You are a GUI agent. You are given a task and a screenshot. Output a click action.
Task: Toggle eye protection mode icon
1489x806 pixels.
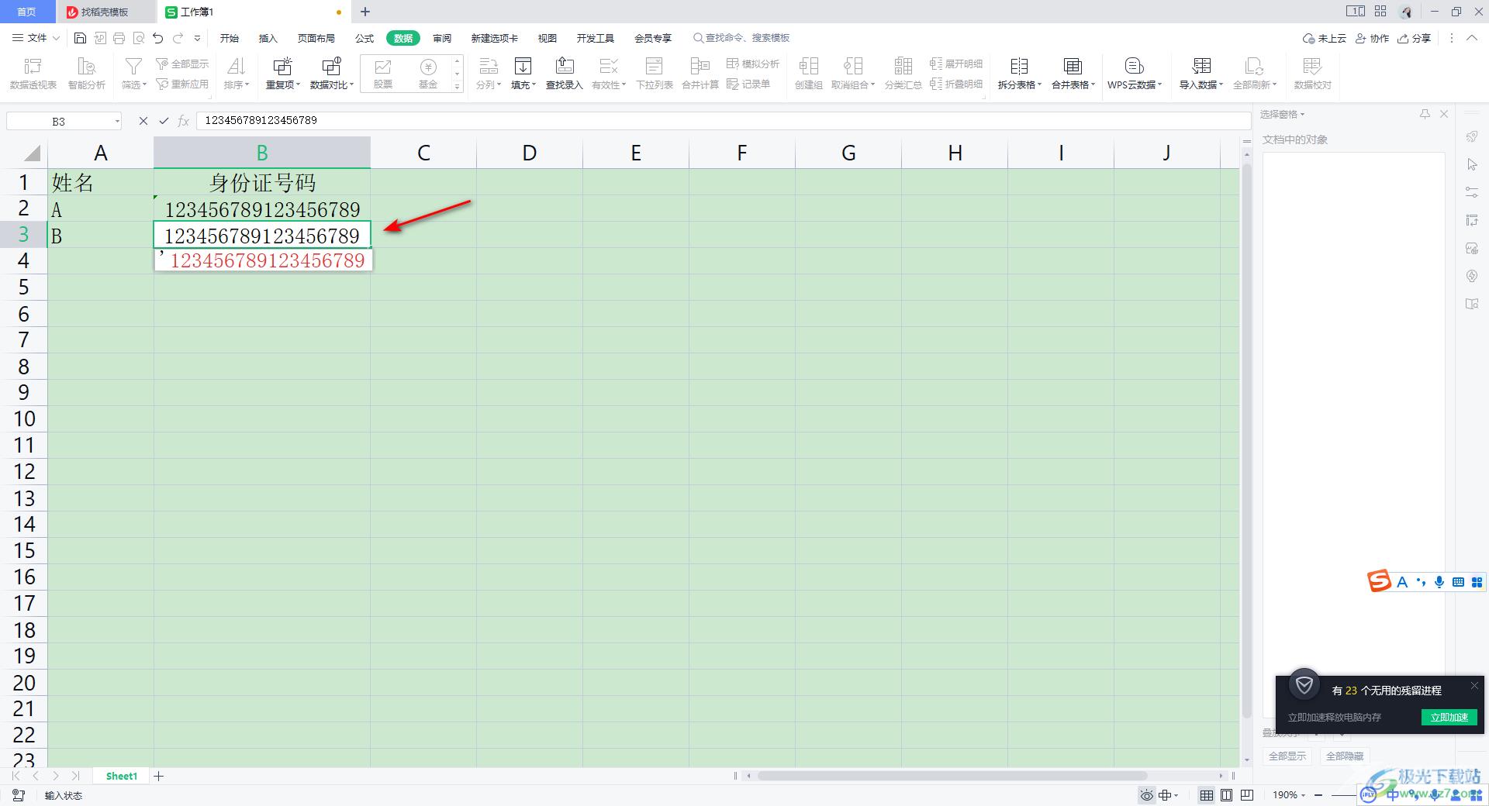[1146, 795]
